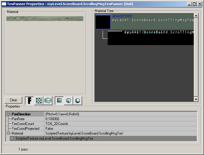The height and width of the screenshot is (155, 204).
Task: Collapse the Material property
Action: (8, 133)
